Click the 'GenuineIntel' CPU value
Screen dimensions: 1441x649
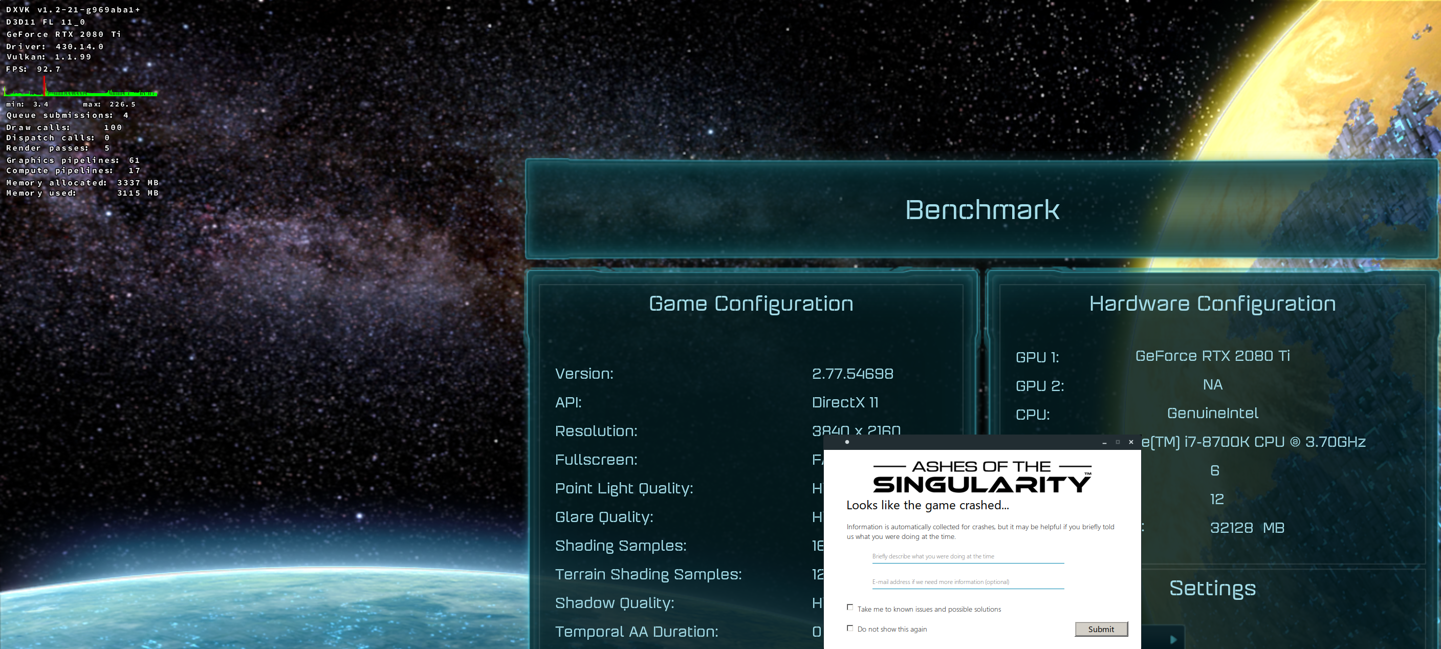click(x=1212, y=414)
